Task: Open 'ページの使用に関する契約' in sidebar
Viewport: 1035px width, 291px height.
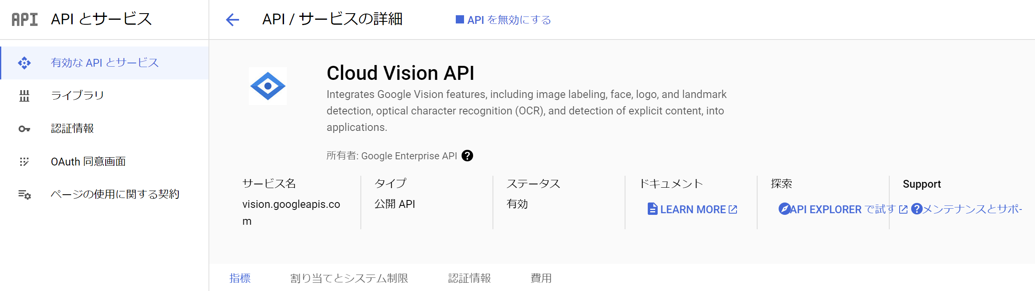Action: point(104,195)
